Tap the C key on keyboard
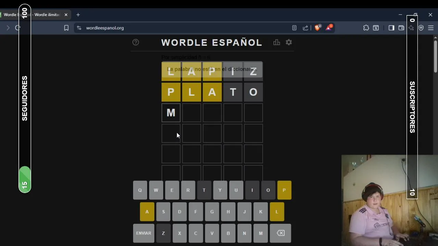 click(x=196, y=233)
